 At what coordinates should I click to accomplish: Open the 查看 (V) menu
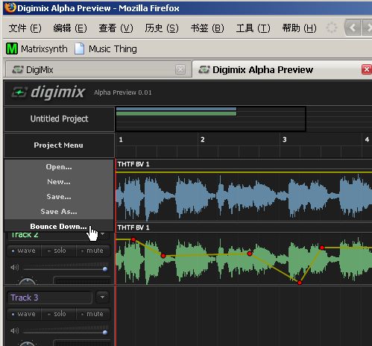[x=116, y=28]
